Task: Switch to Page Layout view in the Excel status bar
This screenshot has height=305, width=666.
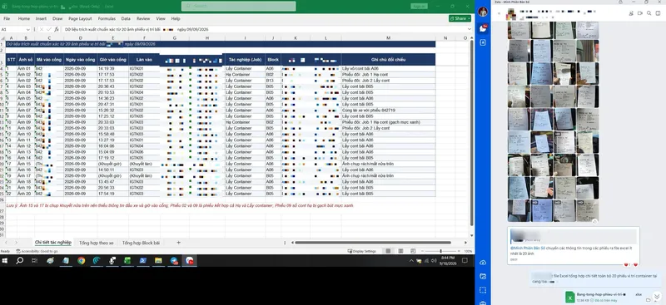Action: tap(400, 251)
